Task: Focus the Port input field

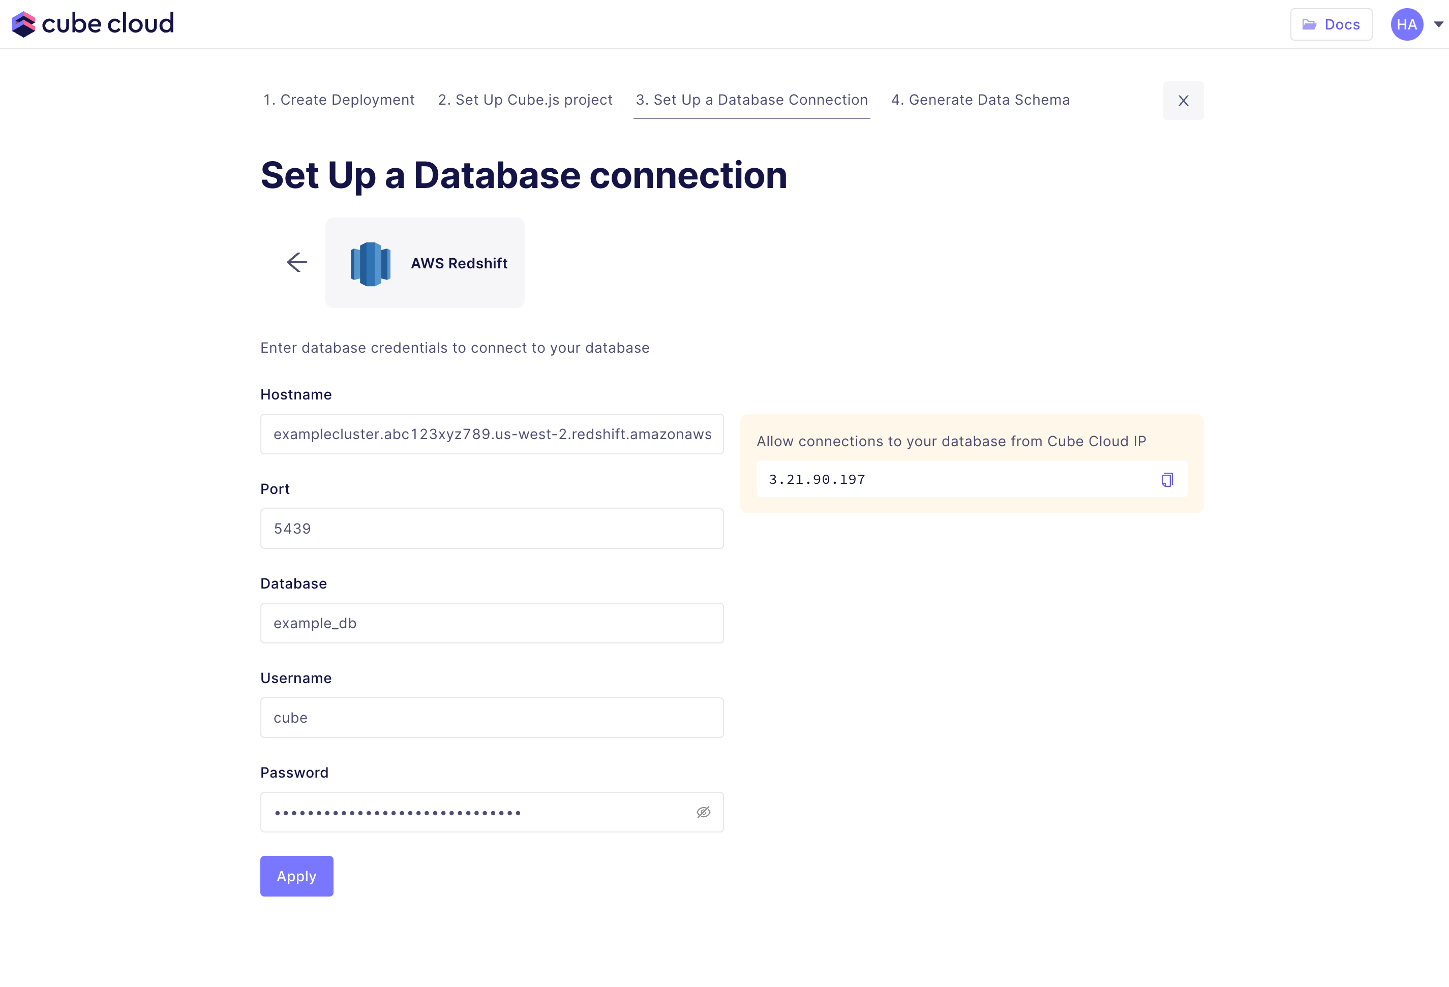Action: point(491,529)
